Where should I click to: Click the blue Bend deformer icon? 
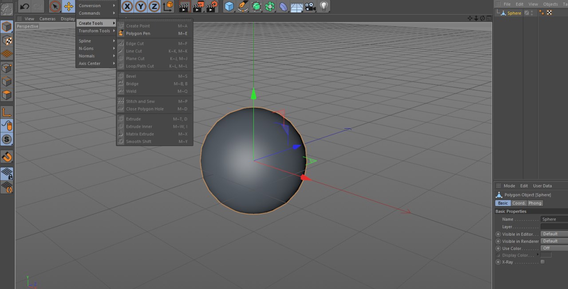pos(283,6)
